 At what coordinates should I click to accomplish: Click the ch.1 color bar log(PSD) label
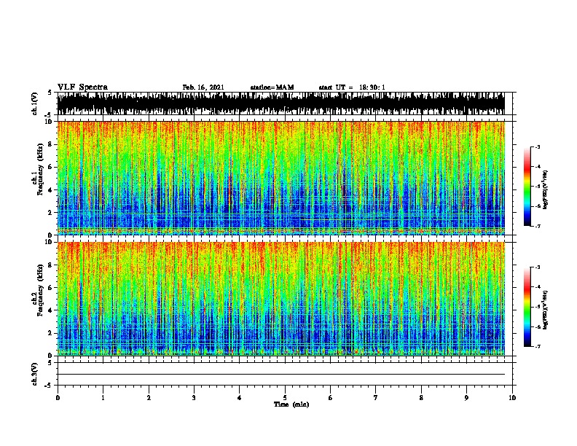coord(546,189)
